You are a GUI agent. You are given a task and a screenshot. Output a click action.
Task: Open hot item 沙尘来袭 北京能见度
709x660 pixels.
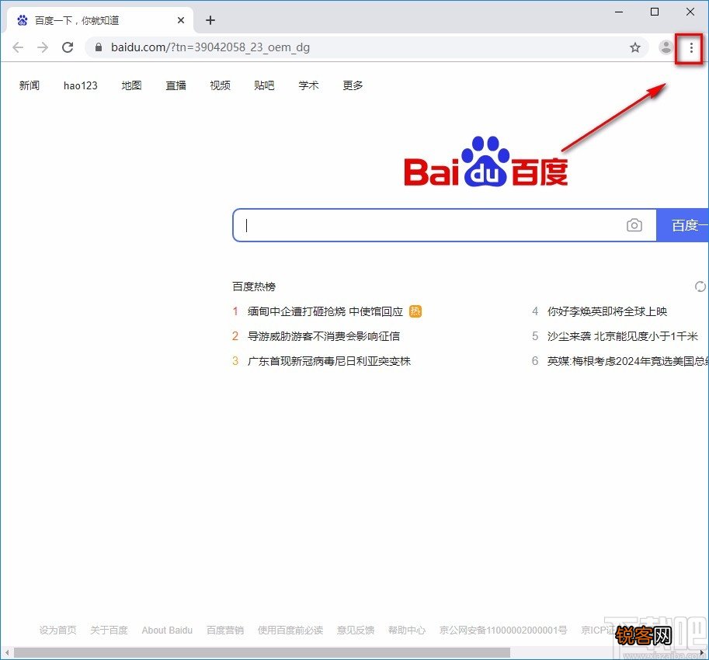[x=623, y=336]
